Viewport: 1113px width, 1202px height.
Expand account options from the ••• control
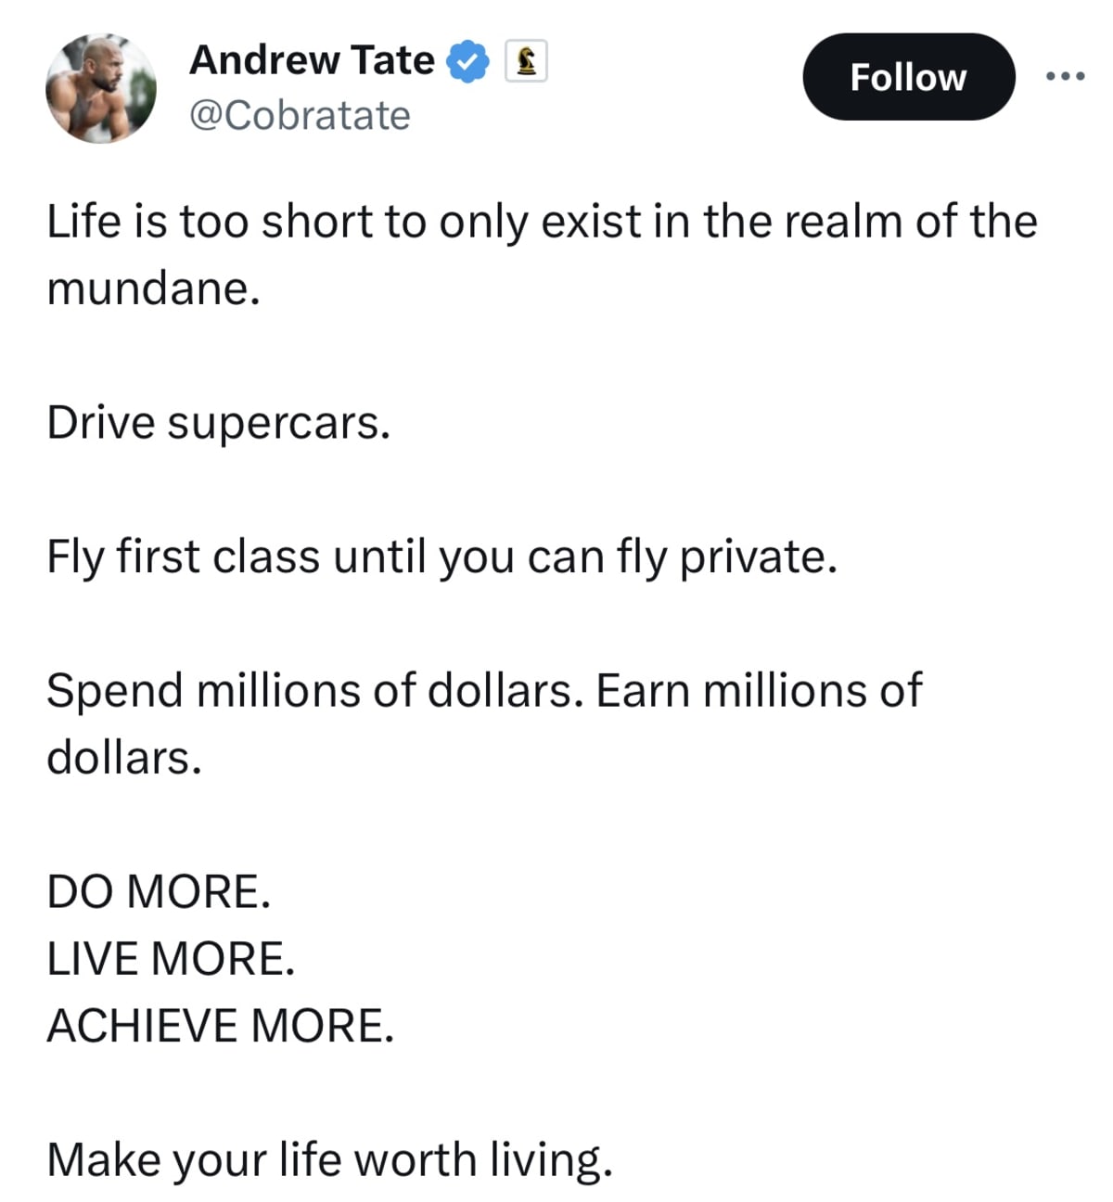[1065, 77]
